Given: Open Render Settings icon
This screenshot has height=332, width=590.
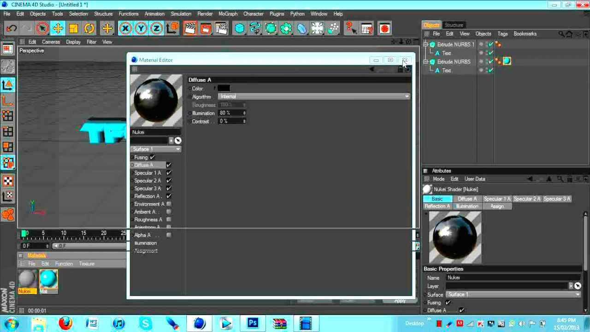Looking at the screenshot, I should coord(221,29).
